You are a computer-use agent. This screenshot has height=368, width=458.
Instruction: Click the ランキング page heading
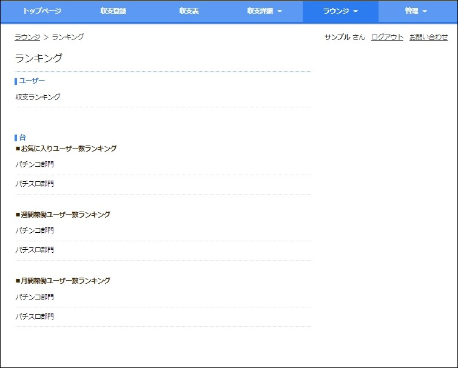tap(39, 58)
